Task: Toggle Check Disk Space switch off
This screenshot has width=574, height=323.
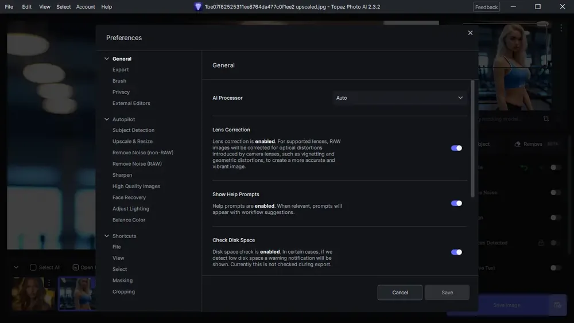Action: [x=456, y=252]
